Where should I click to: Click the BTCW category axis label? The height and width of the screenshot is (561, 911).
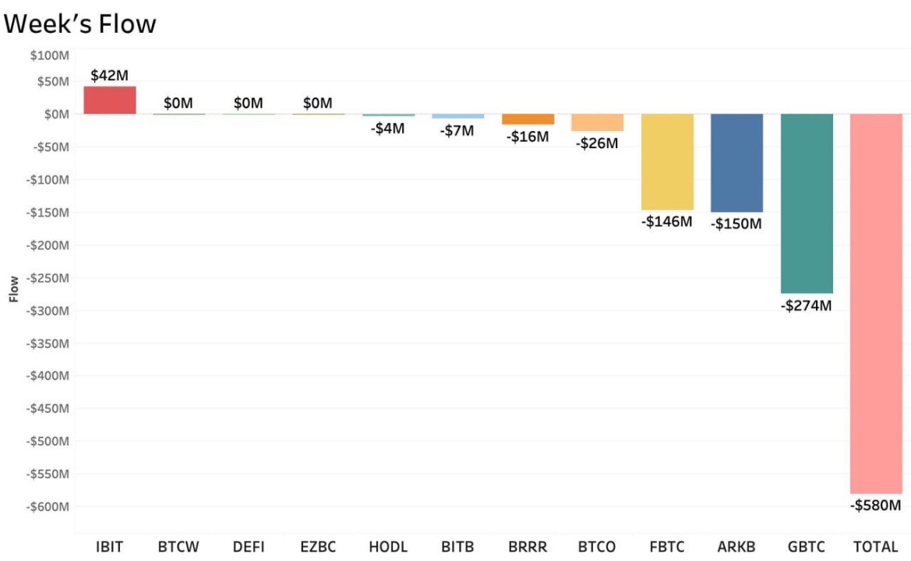click(179, 547)
